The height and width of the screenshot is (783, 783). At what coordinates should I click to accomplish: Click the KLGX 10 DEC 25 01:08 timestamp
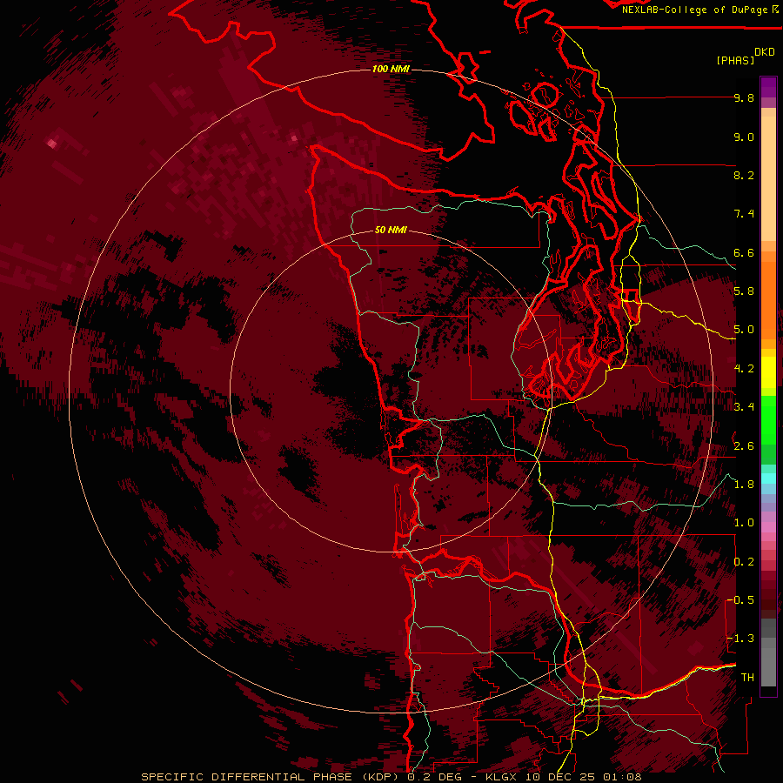[564, 777]
